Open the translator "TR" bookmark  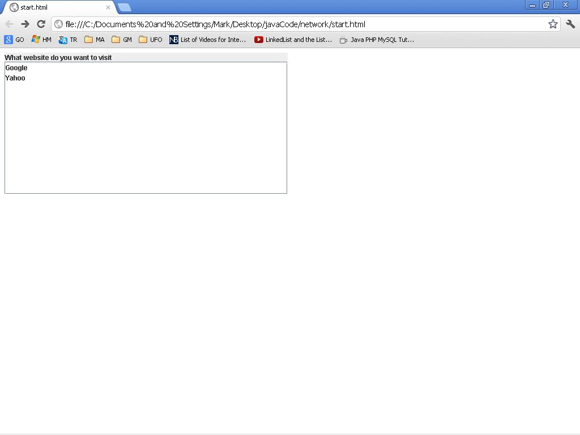click(x=68, y=40)
